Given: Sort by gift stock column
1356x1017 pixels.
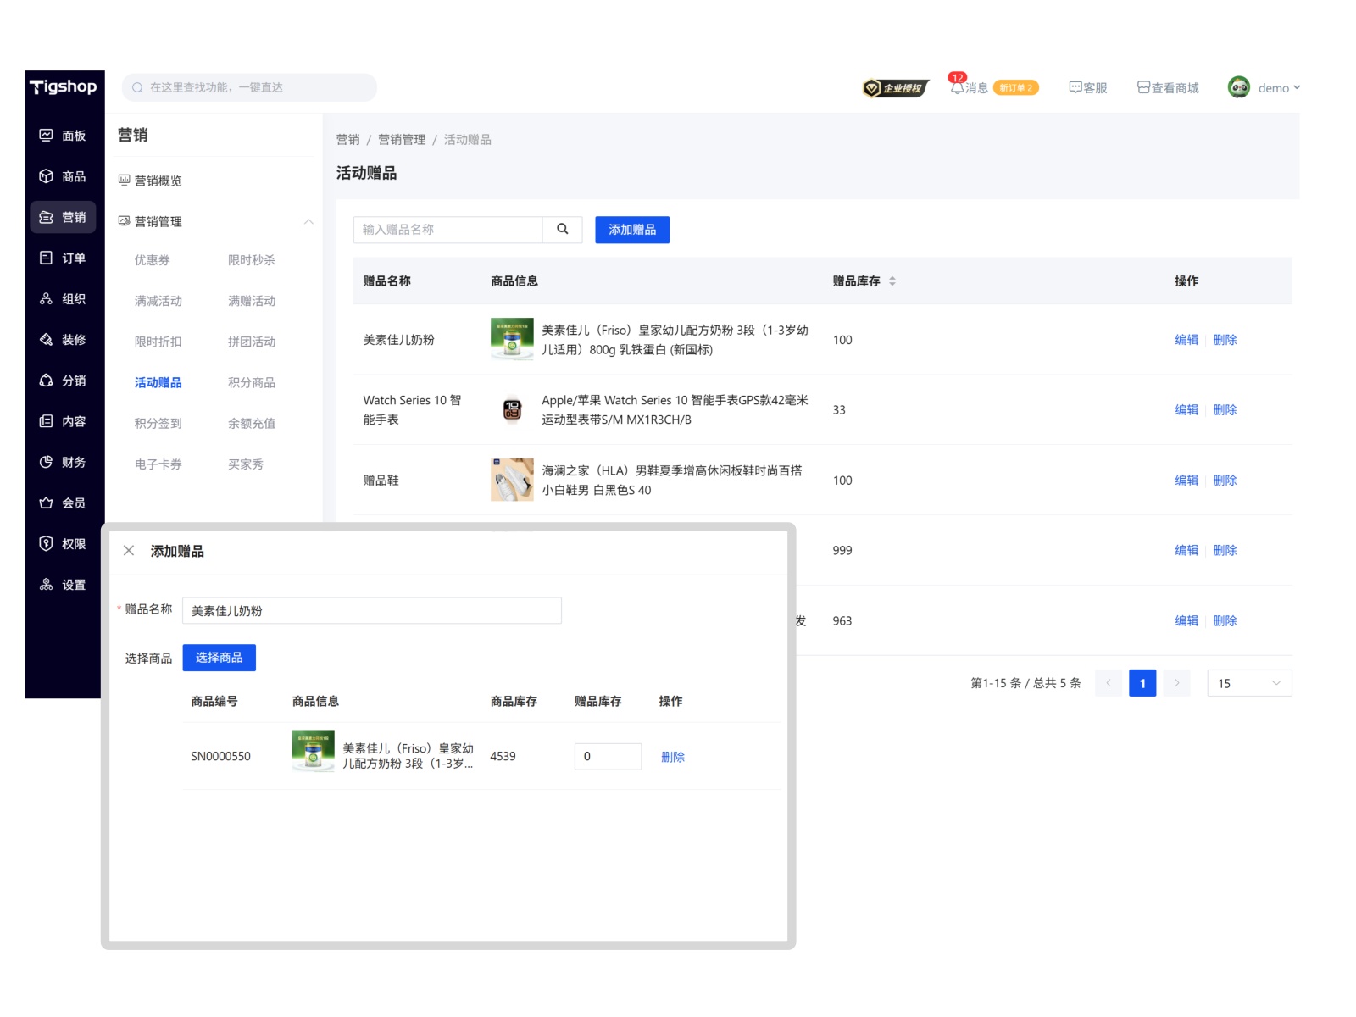Looking at the screenshot, I should 892,281.
